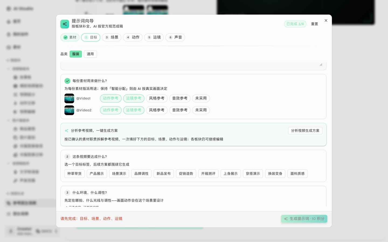Screen dimensions: 388x242
Task: Enable 音效参考 for @Video2
Action: (x=180, y=110)
